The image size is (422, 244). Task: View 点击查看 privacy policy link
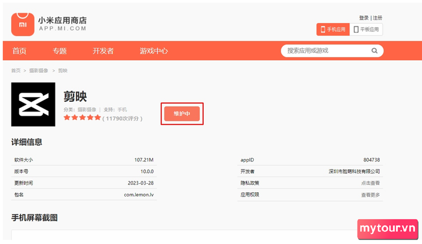(370, 183)
